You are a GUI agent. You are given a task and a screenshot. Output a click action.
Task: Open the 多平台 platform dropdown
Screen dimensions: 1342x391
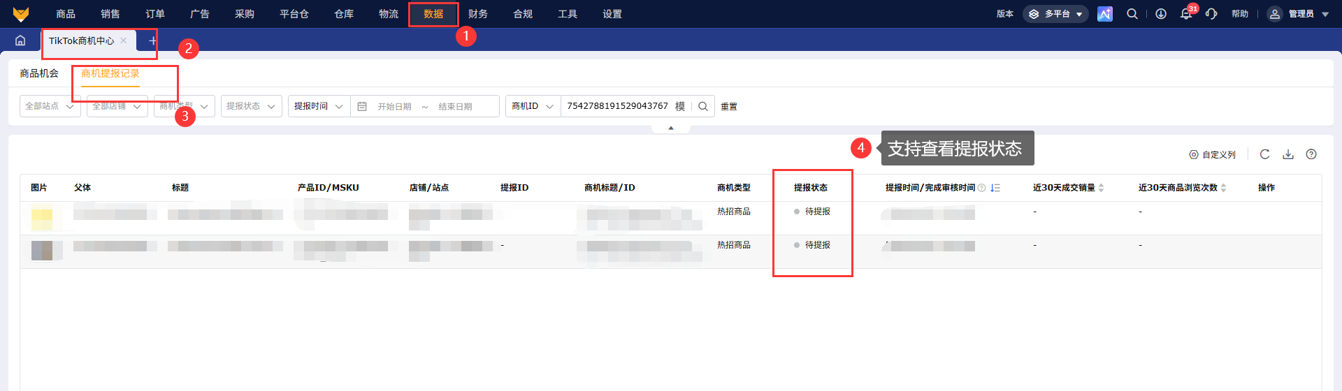pyautogui.click(x=1055, y=14)
